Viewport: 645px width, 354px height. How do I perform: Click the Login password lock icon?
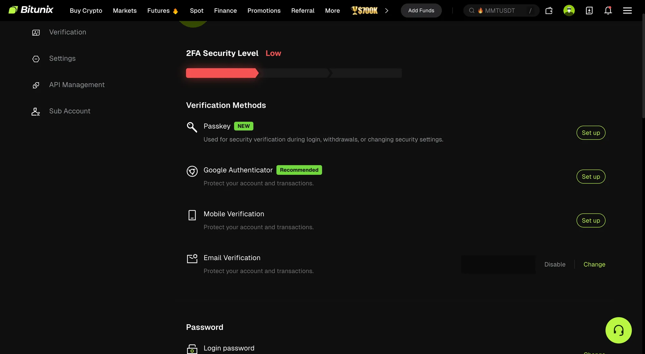click(x=192, y=349)
